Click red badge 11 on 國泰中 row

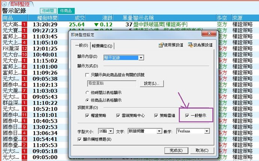(24, 115)
